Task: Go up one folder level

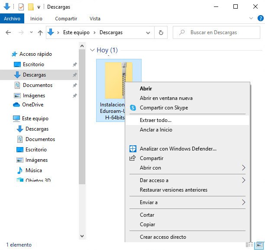Action: click(40, 32)
